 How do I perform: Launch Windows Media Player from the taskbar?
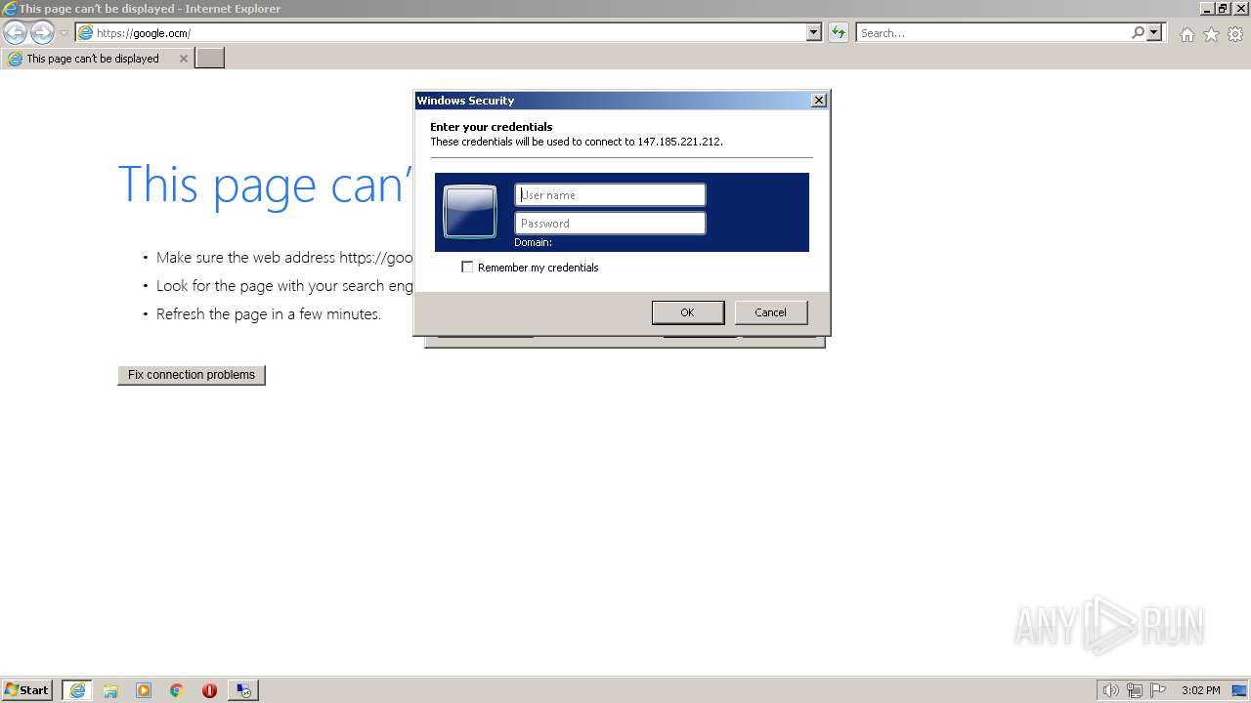tap(144, 690)
